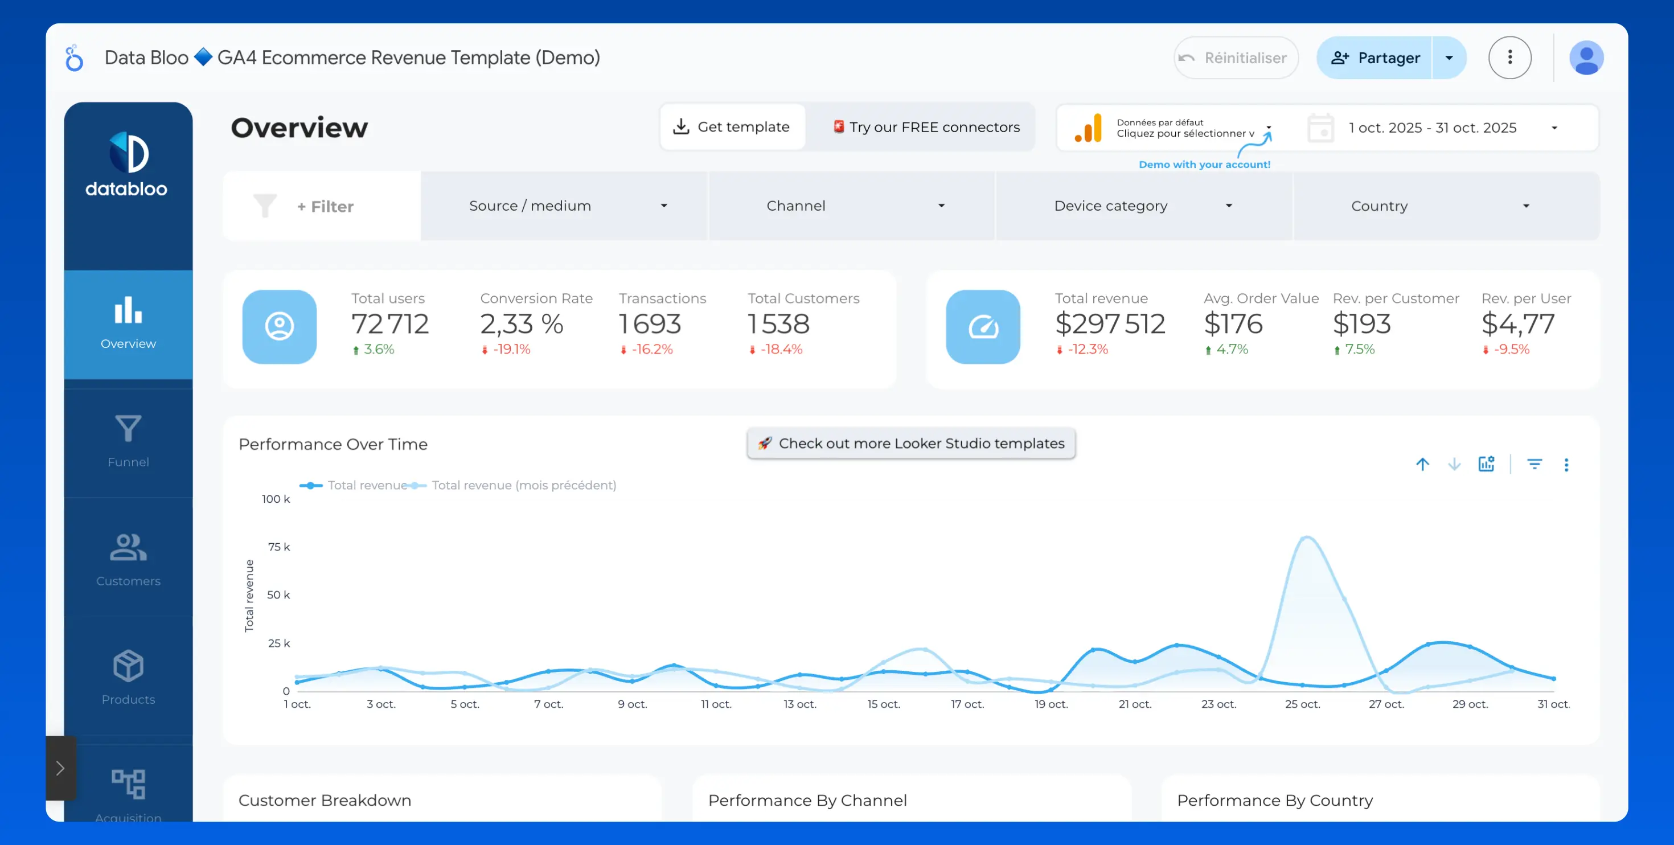Click the Get template button

pos(732,127)
